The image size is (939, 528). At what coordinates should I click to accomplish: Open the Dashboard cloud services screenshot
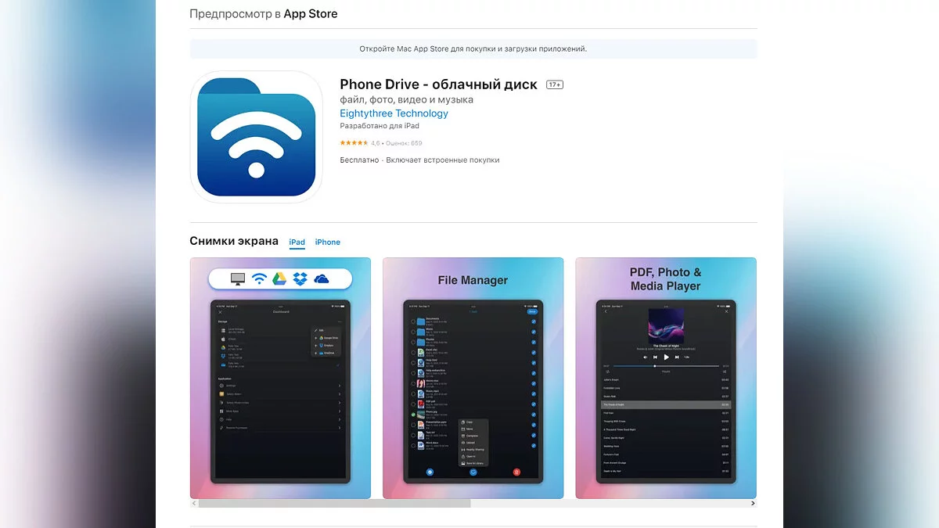point(280,378)
